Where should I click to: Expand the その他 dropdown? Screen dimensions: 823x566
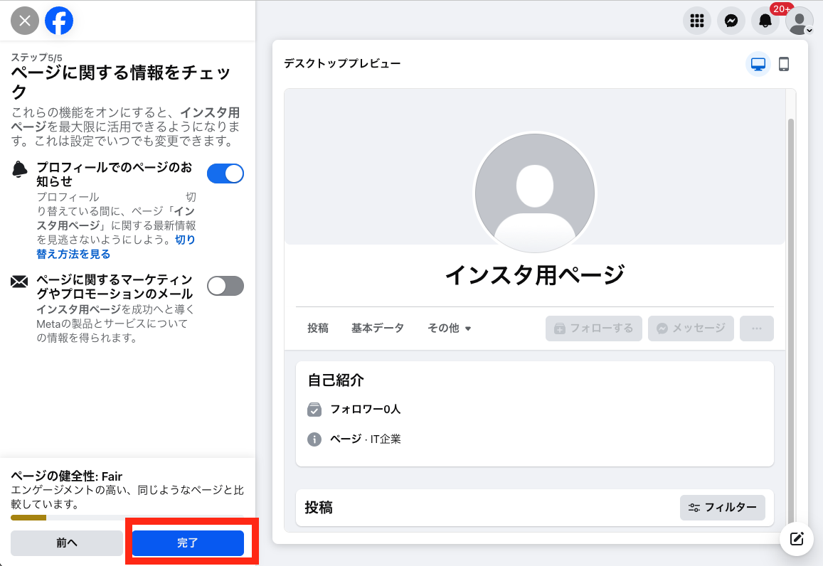(x=450, y=328)
